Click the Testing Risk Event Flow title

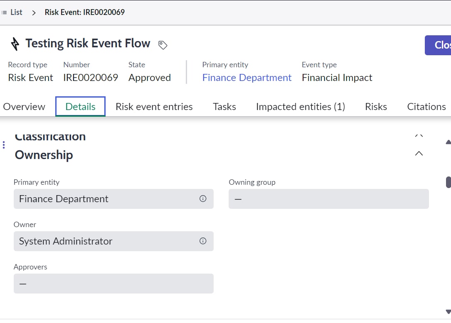click(x=88, y=44)
